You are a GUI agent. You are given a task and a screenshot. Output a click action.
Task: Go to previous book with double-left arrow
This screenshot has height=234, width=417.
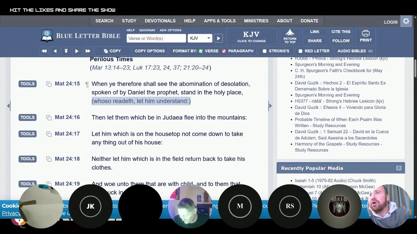(x=44, y=51)
